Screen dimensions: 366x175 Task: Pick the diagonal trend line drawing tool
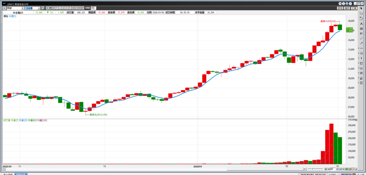pyautogui.click(x=361, y=38)
